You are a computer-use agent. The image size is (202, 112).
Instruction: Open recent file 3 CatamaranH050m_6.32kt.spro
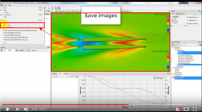coord(12,35)
